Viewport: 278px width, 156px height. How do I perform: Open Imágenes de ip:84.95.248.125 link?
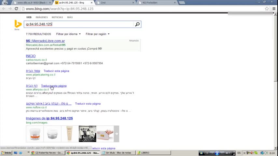[x=49, y=118]
